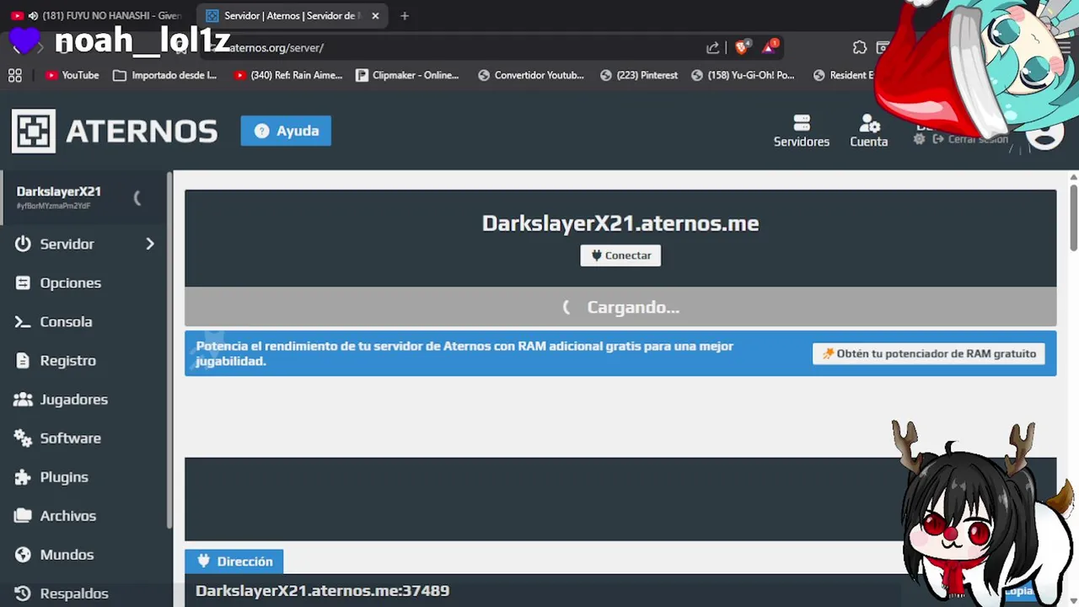This screenshot has width=1079, height=607.
Task: Click the Dirección address label
Action: coord(234,561)
